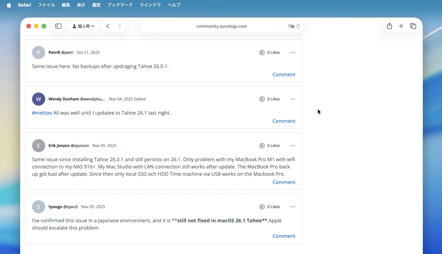Like Syougo's post with thumbs-up icon
This screenshot has width=442, height=254.
(x=262, y=207)
